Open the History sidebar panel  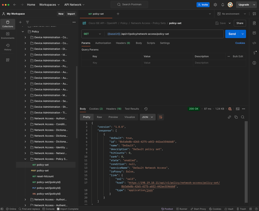[8, 47]
